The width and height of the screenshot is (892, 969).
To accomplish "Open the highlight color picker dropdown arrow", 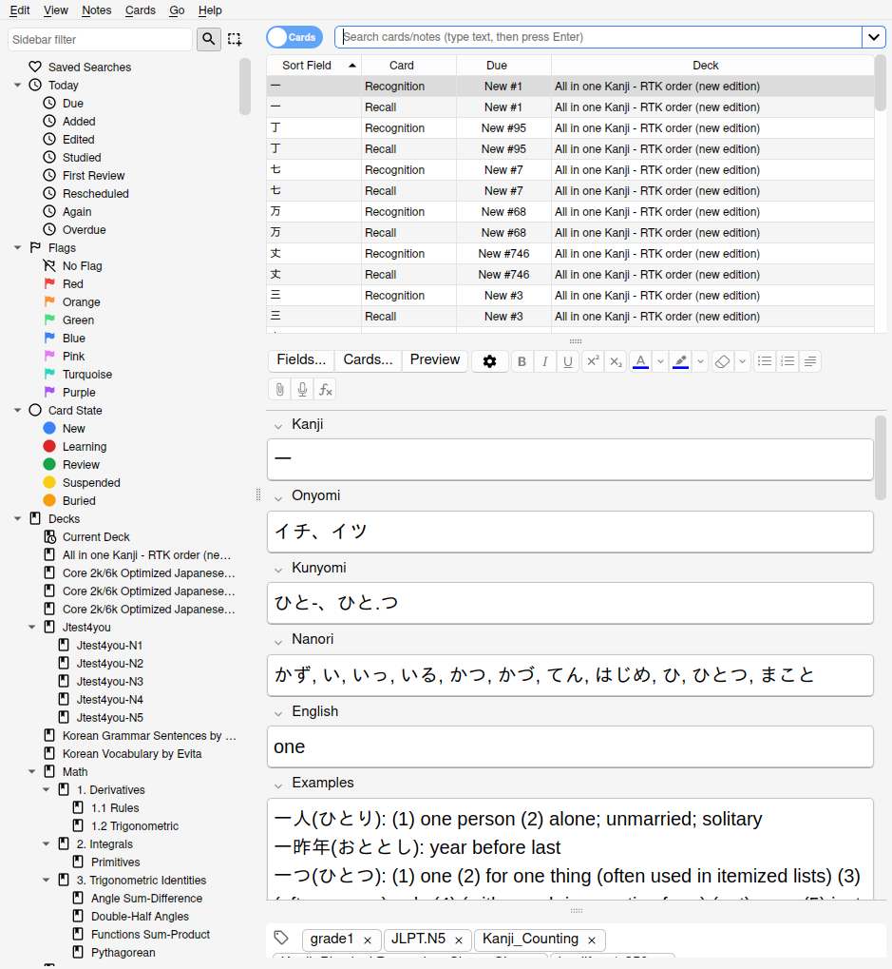I will tap(700, 361).
